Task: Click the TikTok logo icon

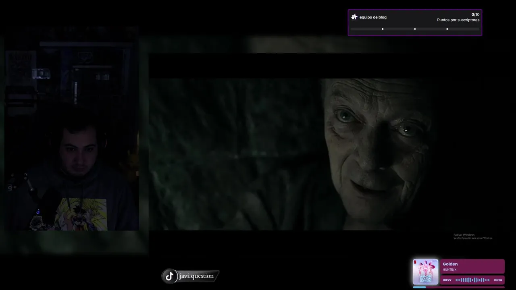Action: (x=169, y=276)
